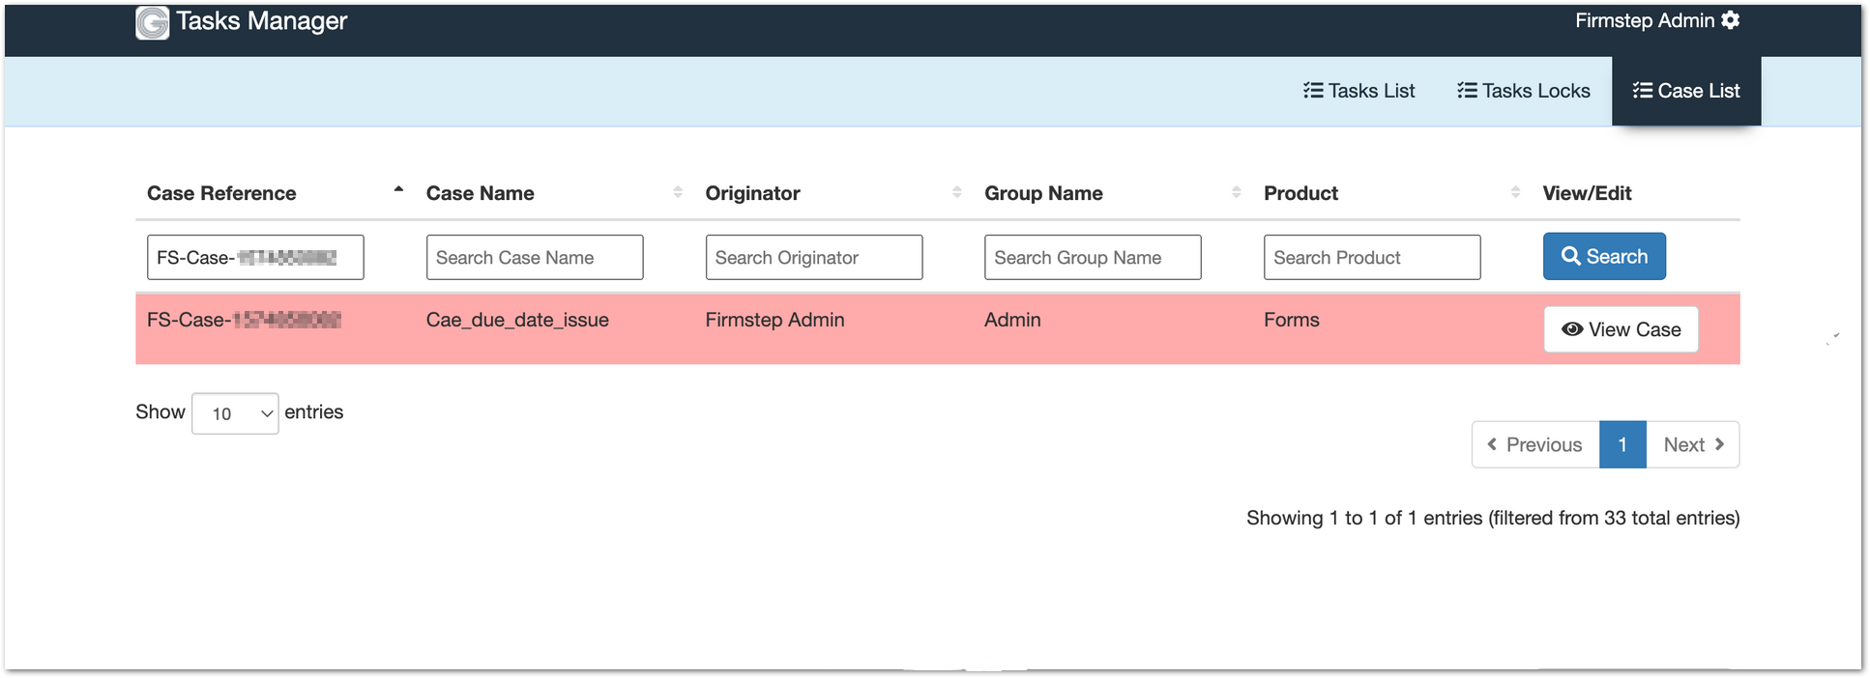1870x678 pixels.
Task: Go to the Next page
Action: pyautogui.click(x=1693, y=444)
